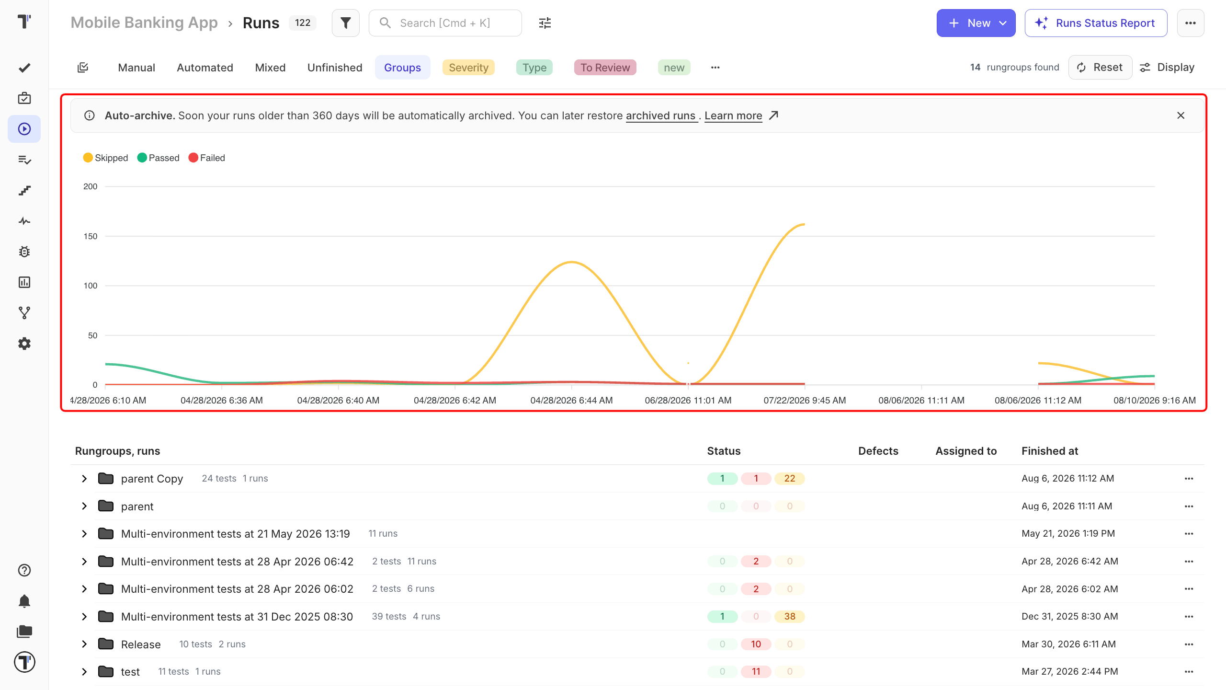Viewport: 1226px width, 690px height.
Task: Click the multi-select checklist icon
Action: (83, 68)
